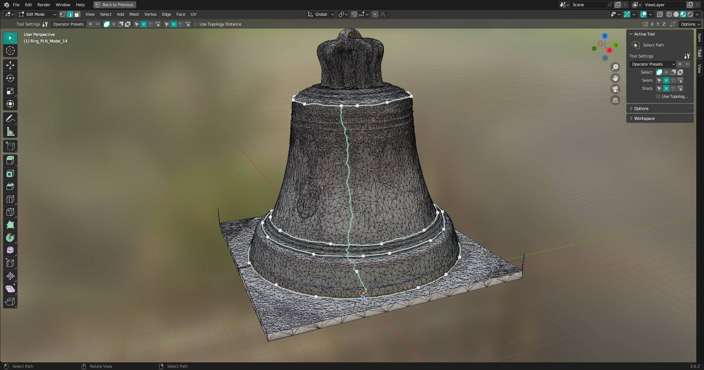This screenshot has height=370, width=704.
Task: Switch to face select mode
Action: point(77,14)
